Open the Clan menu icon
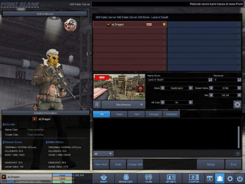Viewport: 245px width, 184px height. pyautogui.click(x=148, y=178)
